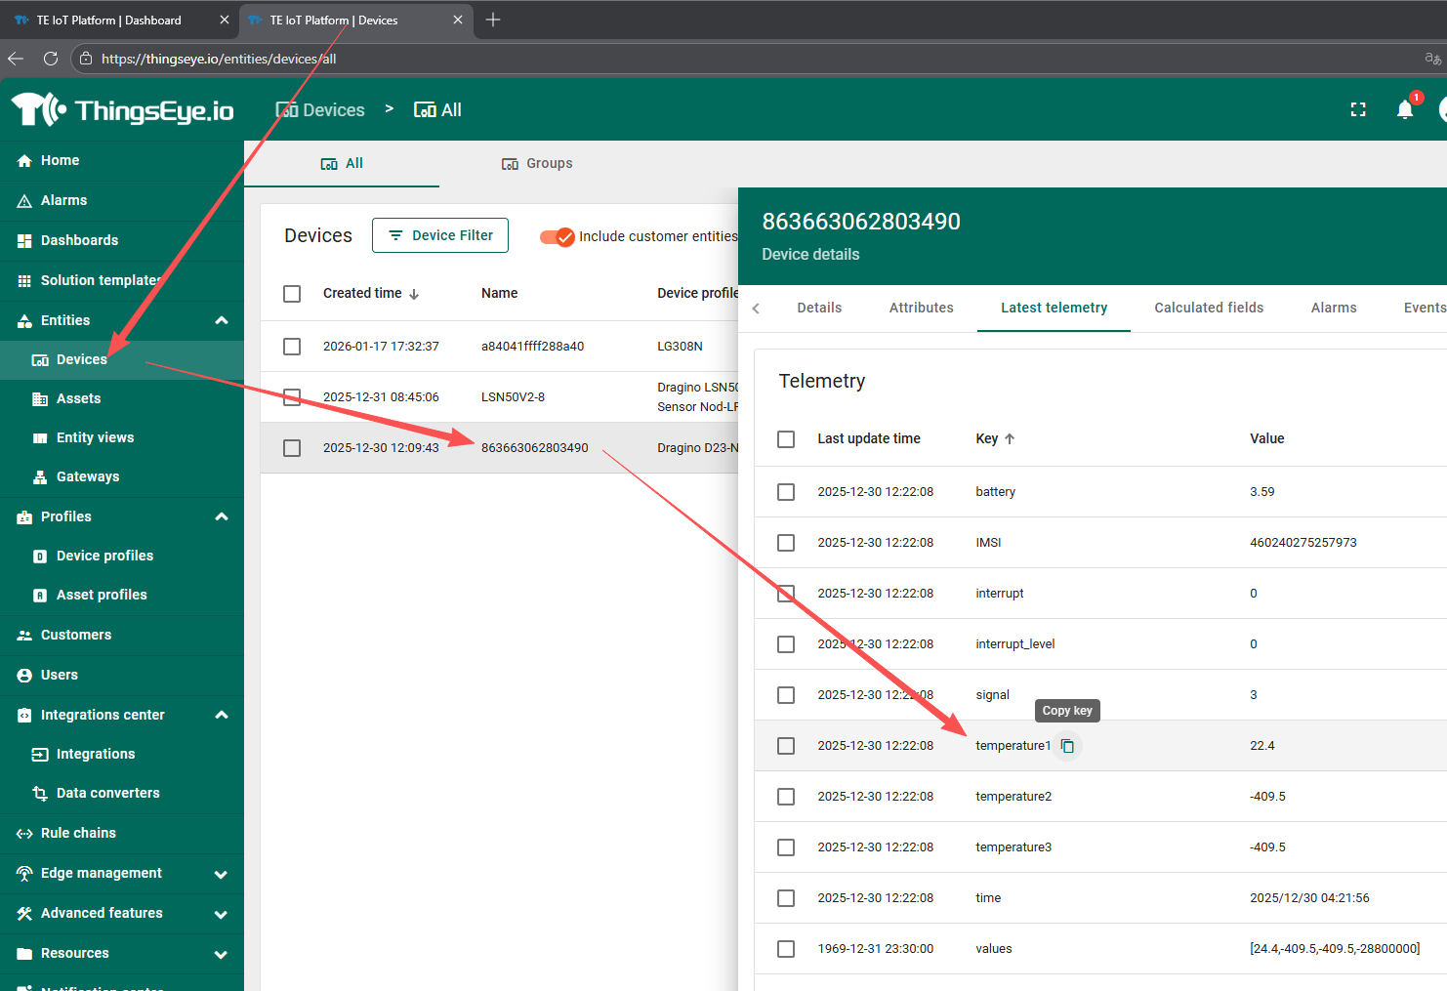Open Rule chains in sidebar
The image size is (1447, 991).
(78, 833)
